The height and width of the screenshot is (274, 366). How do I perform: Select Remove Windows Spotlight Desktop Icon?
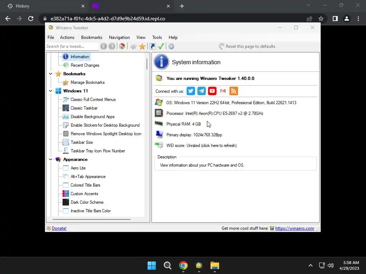coord(106,134)
